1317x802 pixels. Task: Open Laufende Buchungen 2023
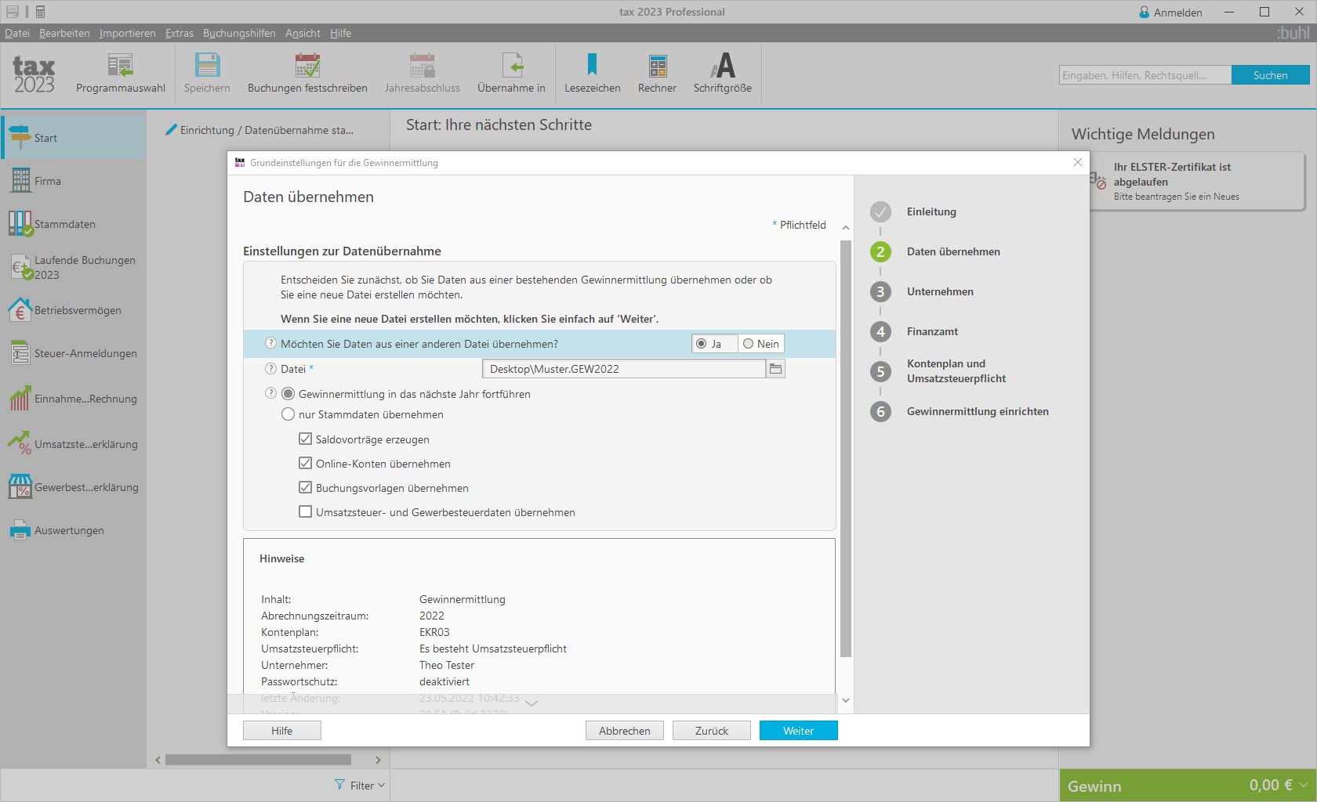pyautogui.click(x=73, y=267)
